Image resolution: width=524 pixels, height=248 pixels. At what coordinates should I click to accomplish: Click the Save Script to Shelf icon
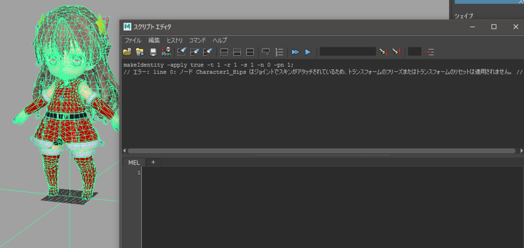166,52
